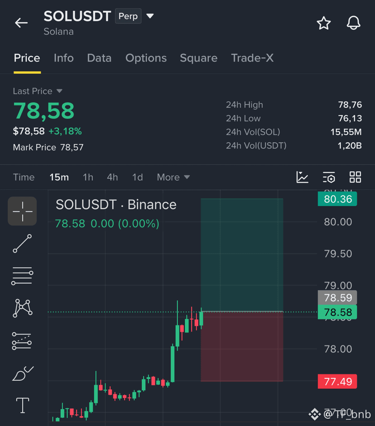Click the 79.50 price axis label
This screenshot has height=426, width=375.
pyautogui.click(x=338, y=254)
